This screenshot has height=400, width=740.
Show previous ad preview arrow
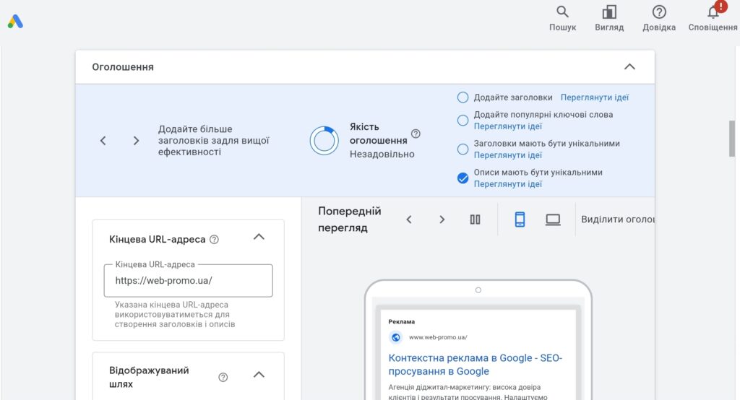pos(409,219)
